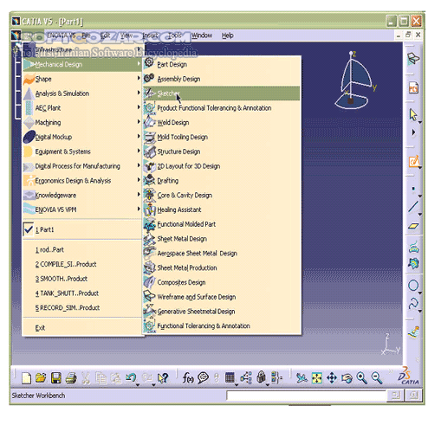Click Exit in the Start menu
428x425 pixels.
click(82, 328)
